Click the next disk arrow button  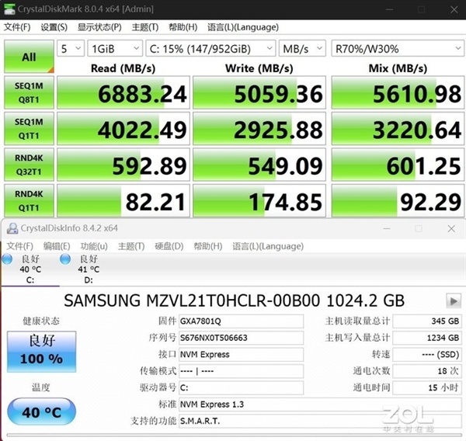tap(452, 300)
